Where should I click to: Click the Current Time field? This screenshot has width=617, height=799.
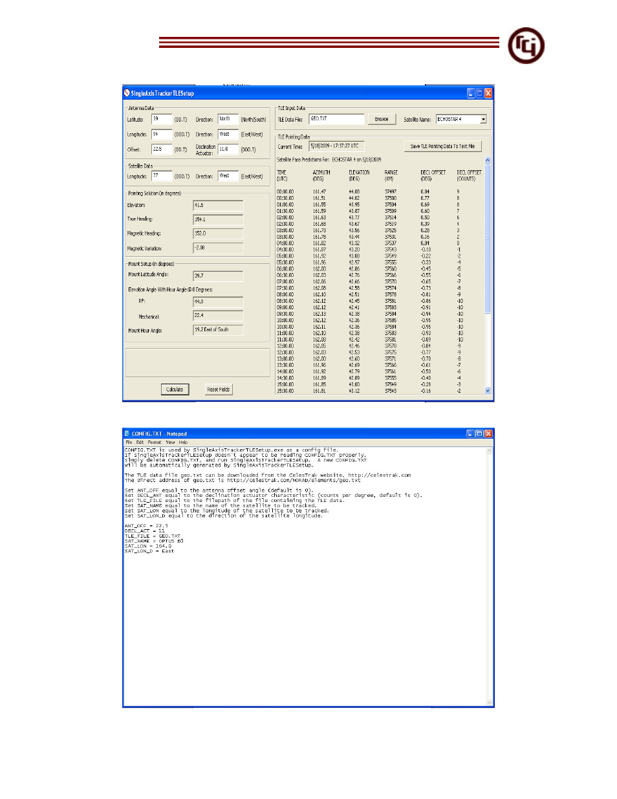(336, 146)
